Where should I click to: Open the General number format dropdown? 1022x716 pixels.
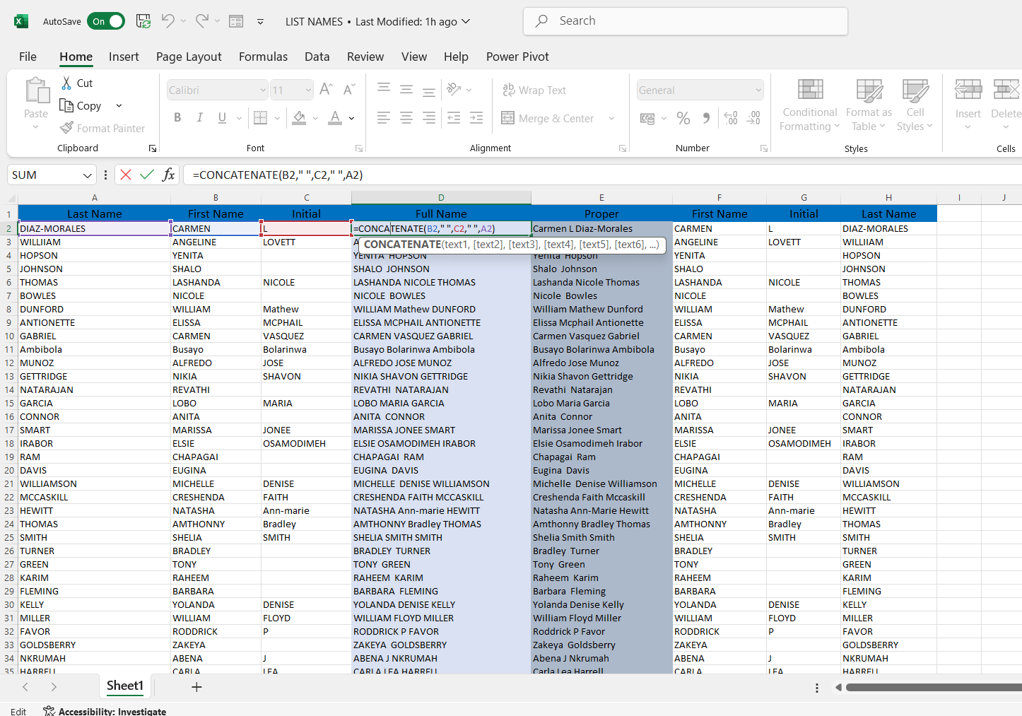click(758, 90)
